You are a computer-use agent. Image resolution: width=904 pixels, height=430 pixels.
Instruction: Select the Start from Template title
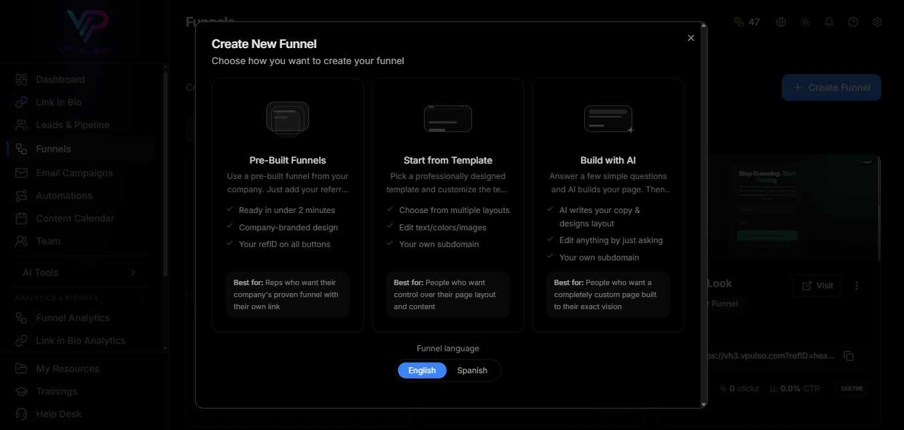(x=448, y=160)
